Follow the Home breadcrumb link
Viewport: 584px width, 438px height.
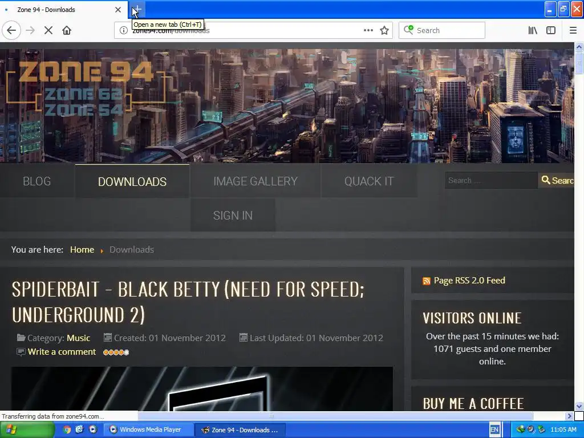82,250
